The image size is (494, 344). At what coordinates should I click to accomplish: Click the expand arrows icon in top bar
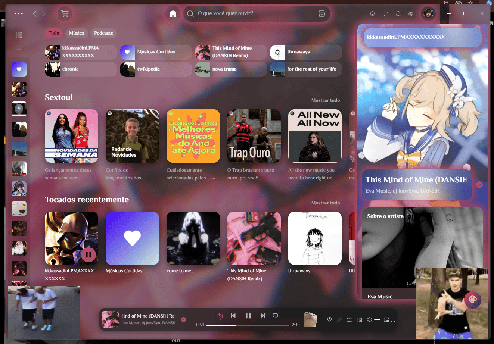tap(386, 14)
